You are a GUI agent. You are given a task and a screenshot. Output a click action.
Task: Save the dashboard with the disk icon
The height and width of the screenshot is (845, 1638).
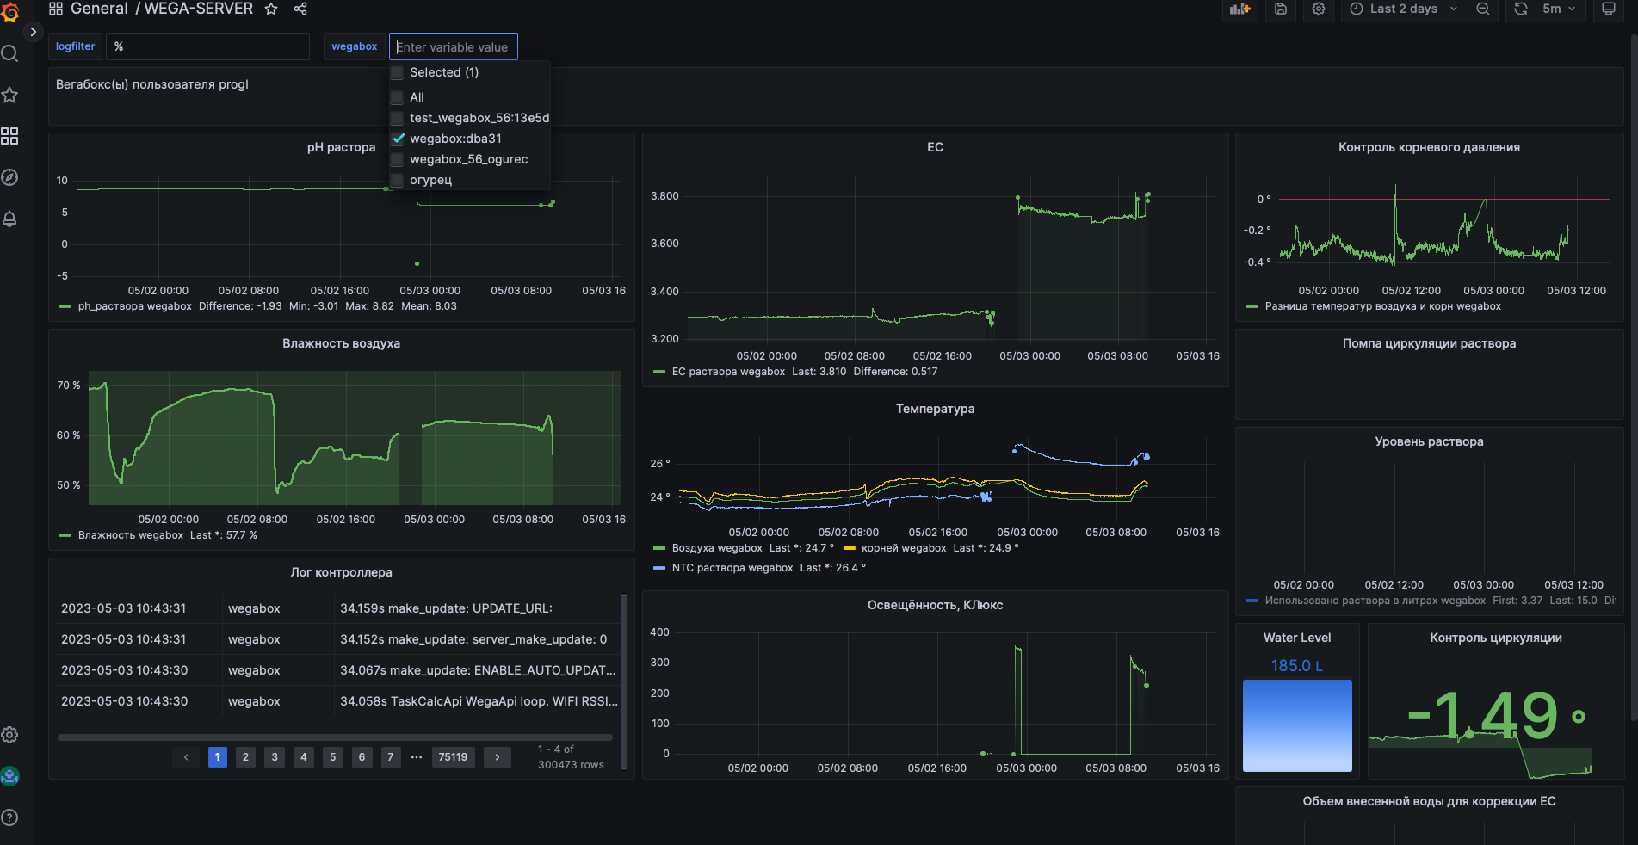coord(1281,9)
